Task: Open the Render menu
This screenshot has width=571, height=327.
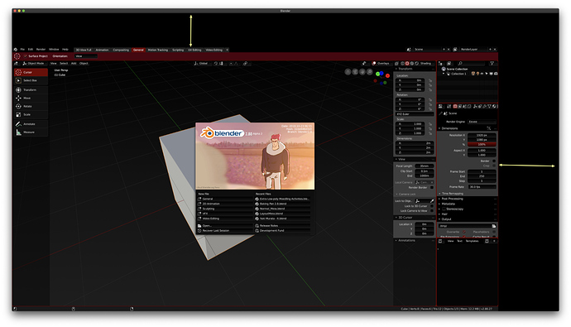Action: tap(41, 50)
